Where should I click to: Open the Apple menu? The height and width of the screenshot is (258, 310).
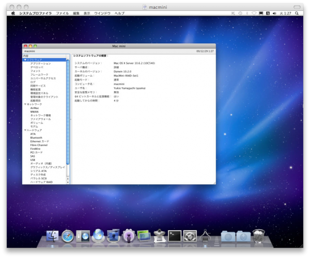coord(13,13)
